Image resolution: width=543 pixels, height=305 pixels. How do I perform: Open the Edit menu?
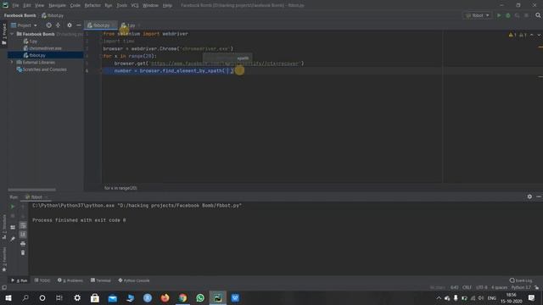27,5
